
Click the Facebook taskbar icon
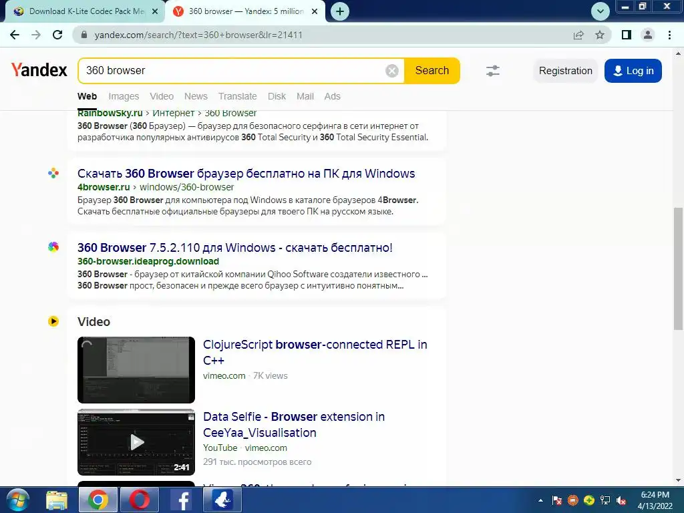point(180,500)
